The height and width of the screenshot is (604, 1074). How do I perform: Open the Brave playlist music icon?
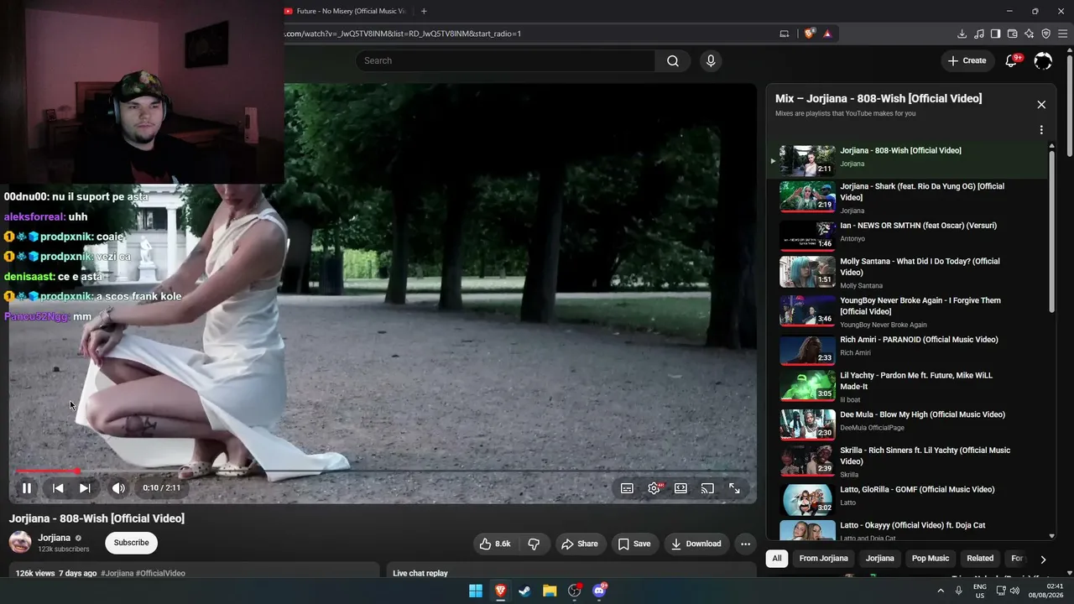tap(978, 34)
